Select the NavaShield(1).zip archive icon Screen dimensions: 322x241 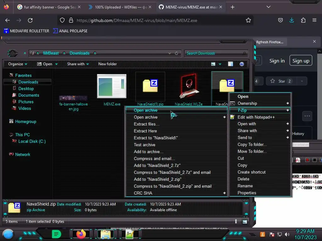pos(150,86)
